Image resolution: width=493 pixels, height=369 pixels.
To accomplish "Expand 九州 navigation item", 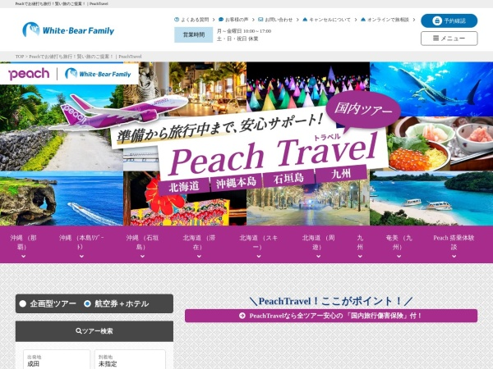I will [x=360, y=244].
